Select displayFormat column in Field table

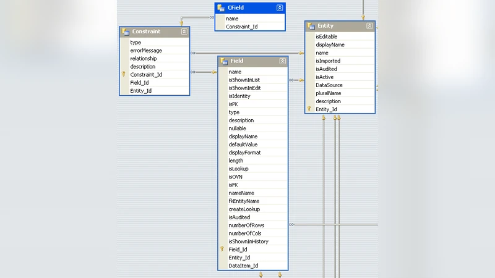coord(244,153)
